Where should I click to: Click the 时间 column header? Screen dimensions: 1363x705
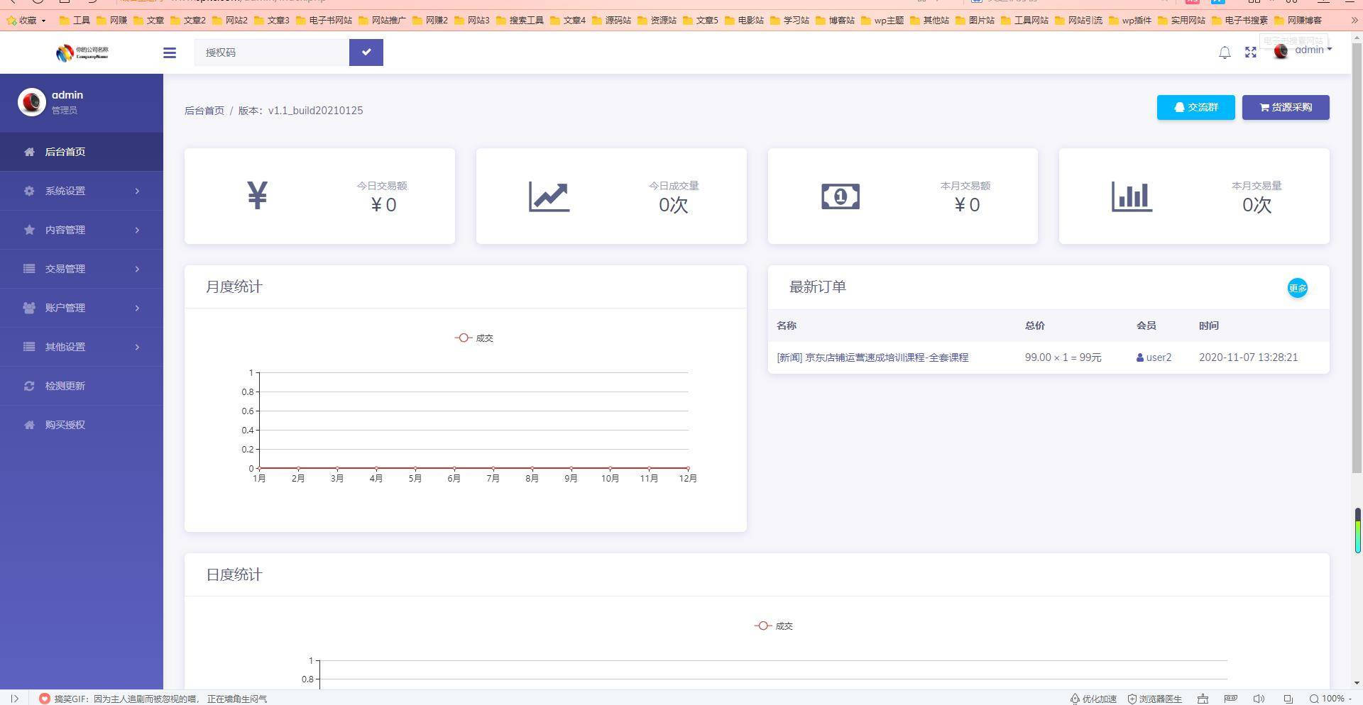pos(1209,326)
